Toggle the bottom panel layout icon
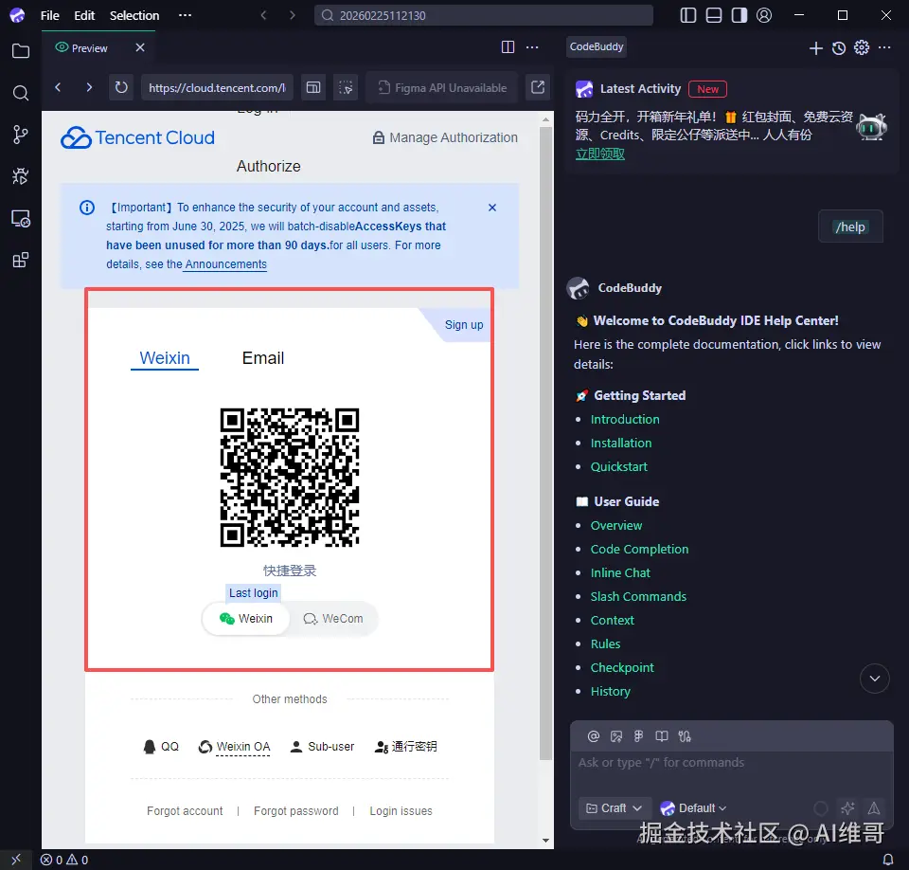This screenshot has width=909, height=870. [x=714, y=15]
